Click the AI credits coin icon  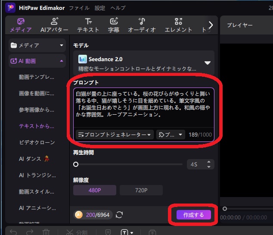point(79,215)
